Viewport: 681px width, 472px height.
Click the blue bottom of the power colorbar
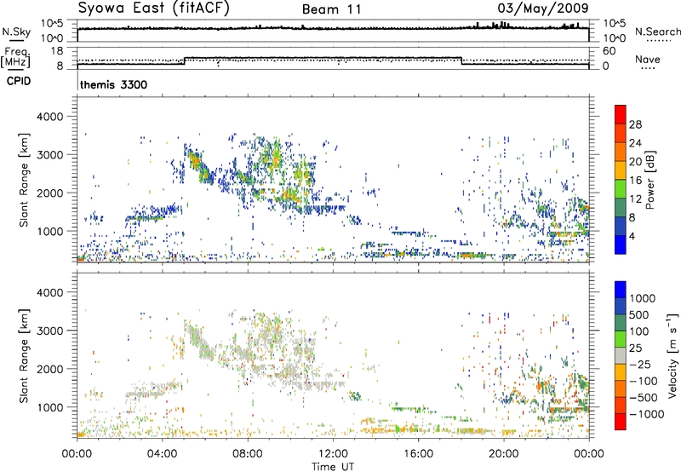(621, 245)
